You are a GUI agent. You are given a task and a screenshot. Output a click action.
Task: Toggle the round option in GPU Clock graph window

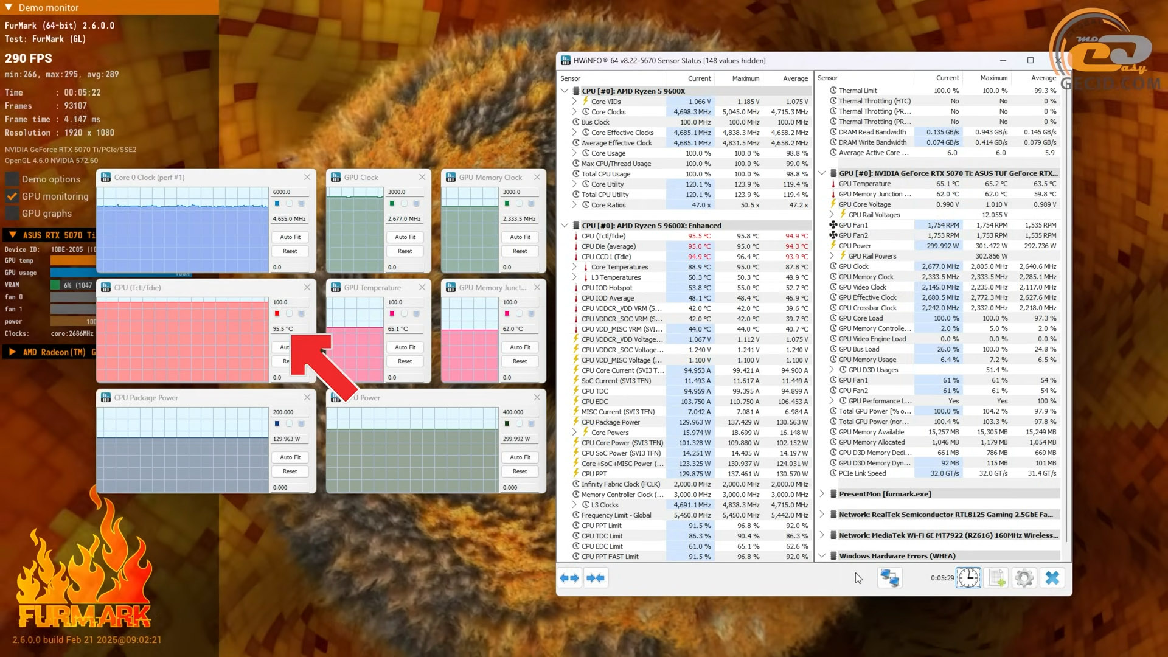click(x=404, y=203)
